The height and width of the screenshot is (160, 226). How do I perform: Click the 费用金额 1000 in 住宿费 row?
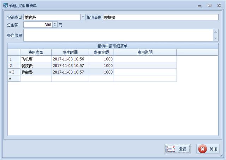coord(101,72)
